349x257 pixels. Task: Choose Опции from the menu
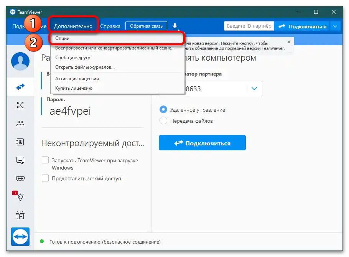click(117, 38)
